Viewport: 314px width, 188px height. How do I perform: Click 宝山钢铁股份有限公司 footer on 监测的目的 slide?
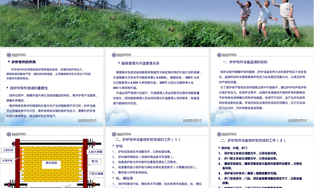click(298, 121)
